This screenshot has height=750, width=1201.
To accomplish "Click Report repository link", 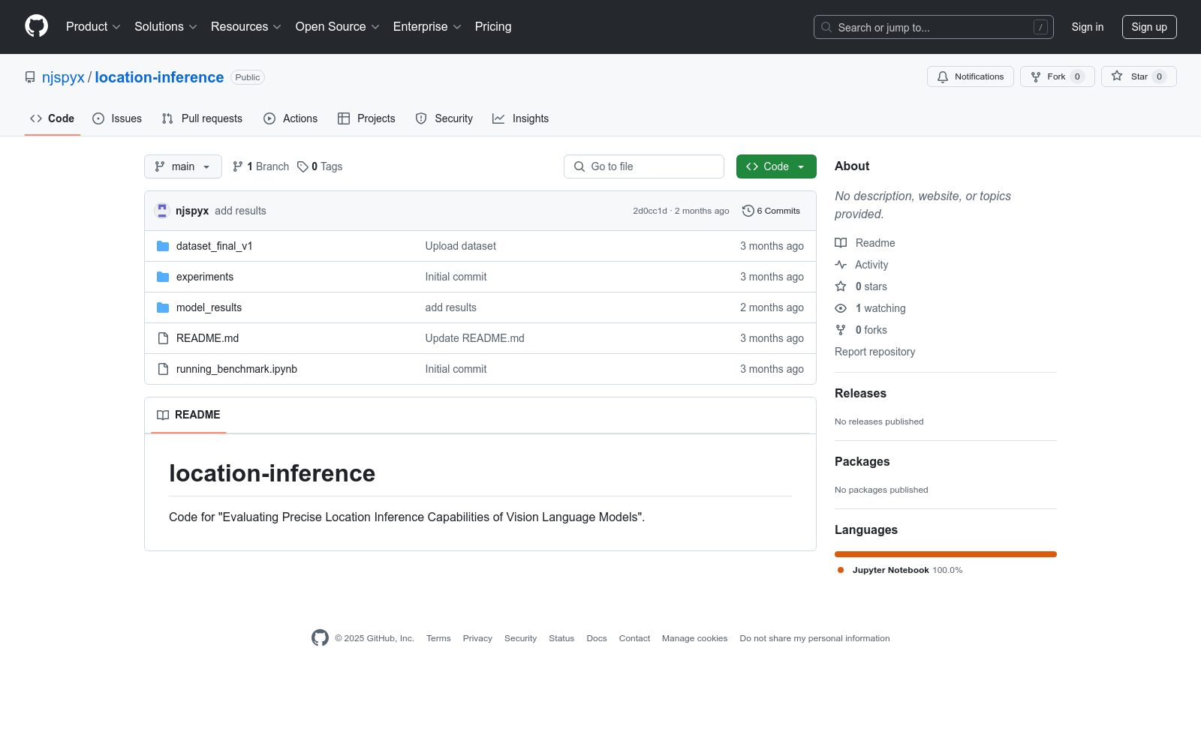I will [x=875, y=352].
